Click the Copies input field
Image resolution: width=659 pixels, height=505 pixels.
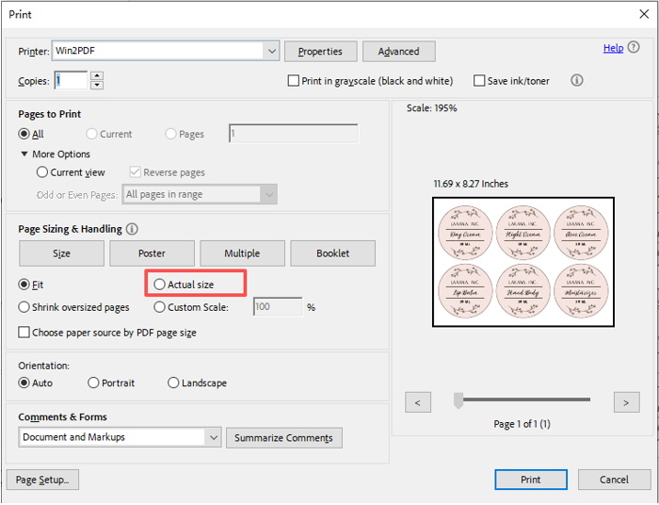(x=72, y=81)
